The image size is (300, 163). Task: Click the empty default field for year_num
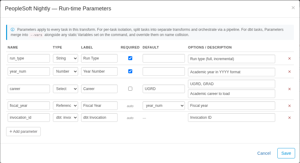(x=164, y=71)
